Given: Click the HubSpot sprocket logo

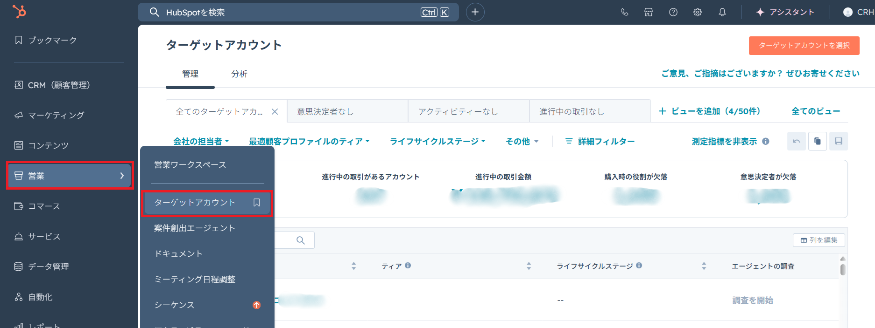Looking at the screenshot, I should 19,12.
